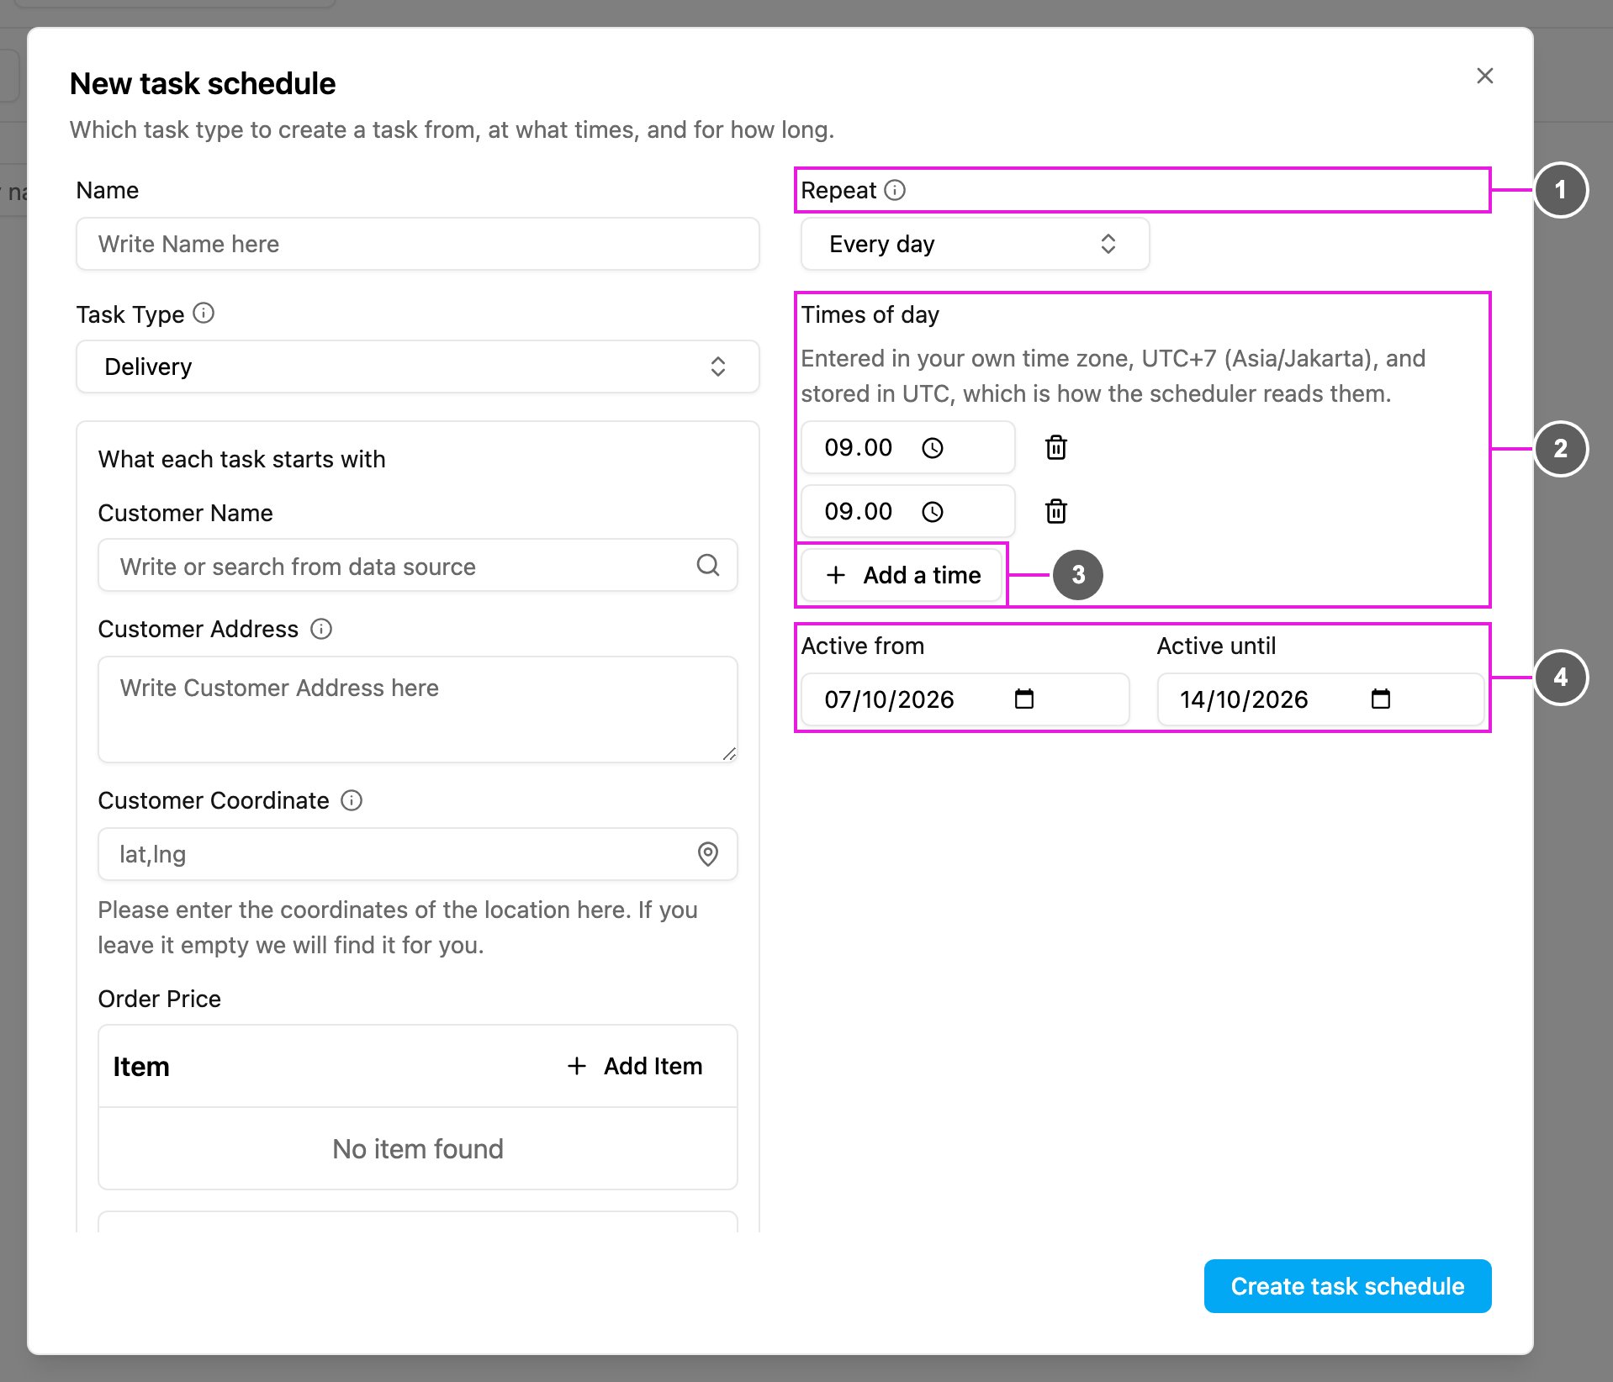This screenshot has width=1613, height=1382.
Task: Focus the Name input field
Action: click(x=418, y=244)
